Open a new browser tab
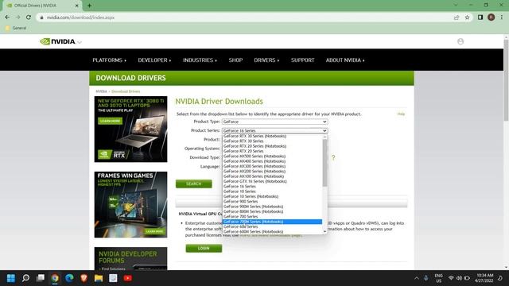The image size is (509, 286). (89, 6)
